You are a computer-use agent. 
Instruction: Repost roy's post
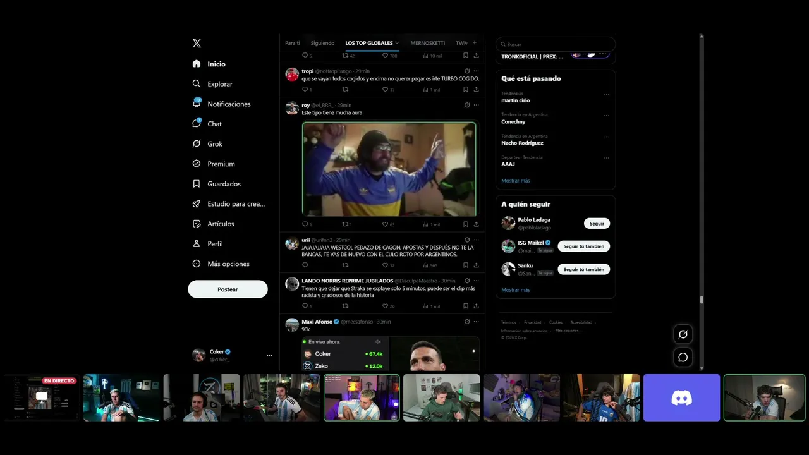[x=345, y=224]
